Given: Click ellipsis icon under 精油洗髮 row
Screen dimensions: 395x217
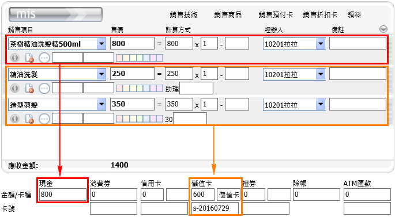Looking at the screenshot, I should (44, 88).
